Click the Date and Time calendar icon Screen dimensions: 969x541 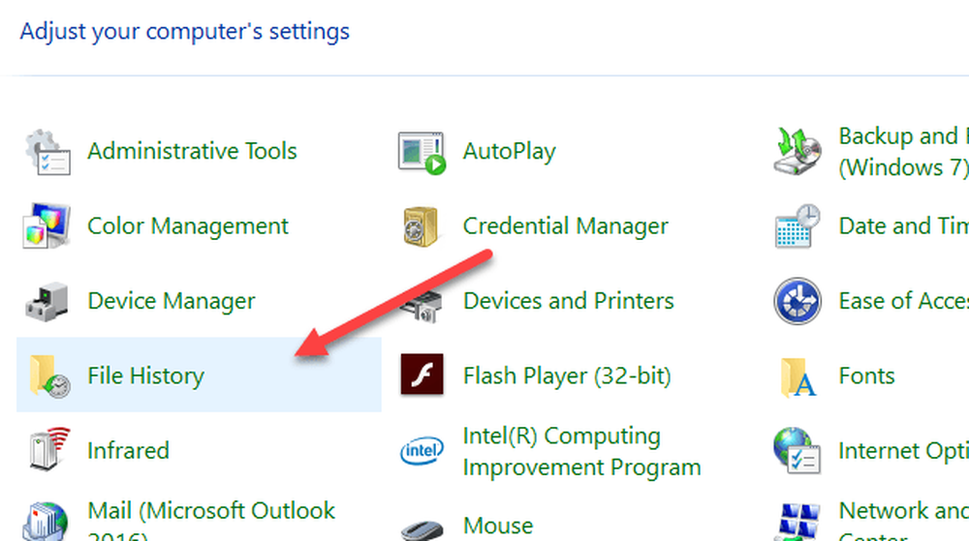[x=797, y=226]
